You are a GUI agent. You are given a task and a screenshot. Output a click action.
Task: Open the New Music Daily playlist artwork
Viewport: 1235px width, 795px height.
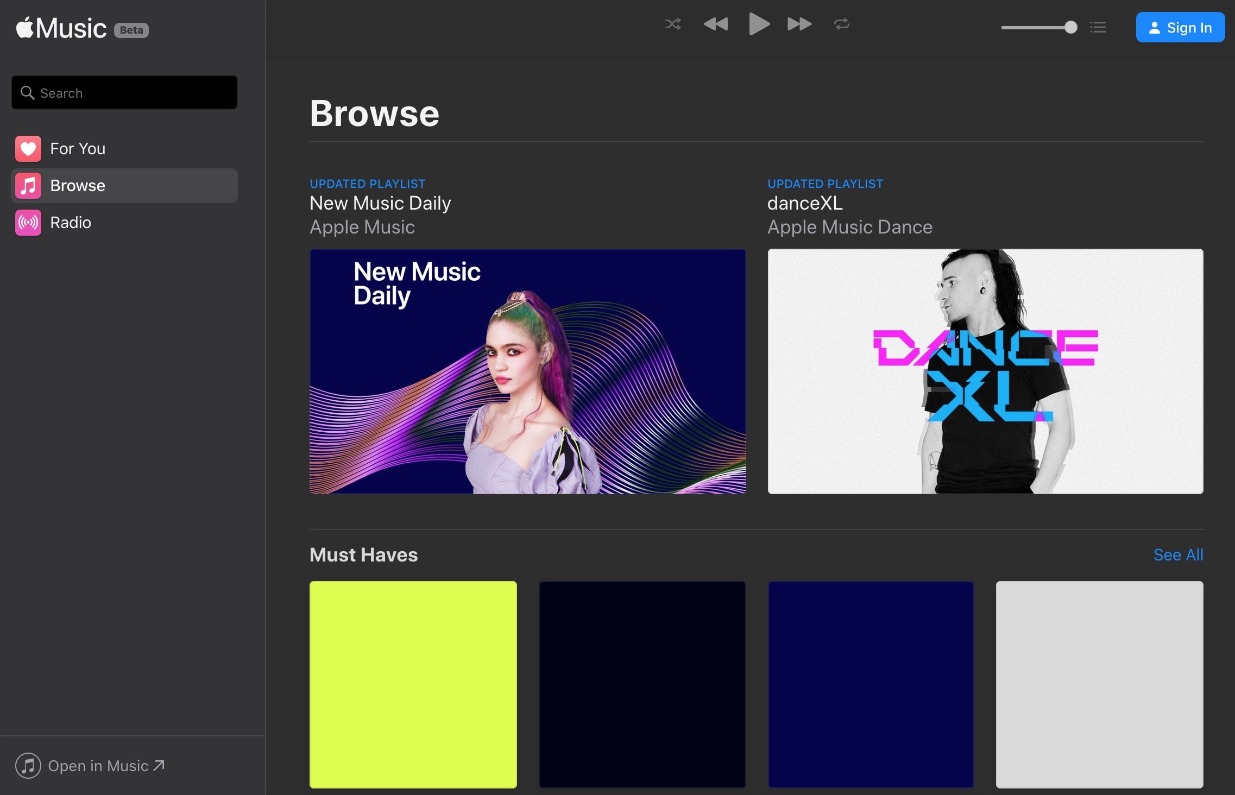point(527,371)
